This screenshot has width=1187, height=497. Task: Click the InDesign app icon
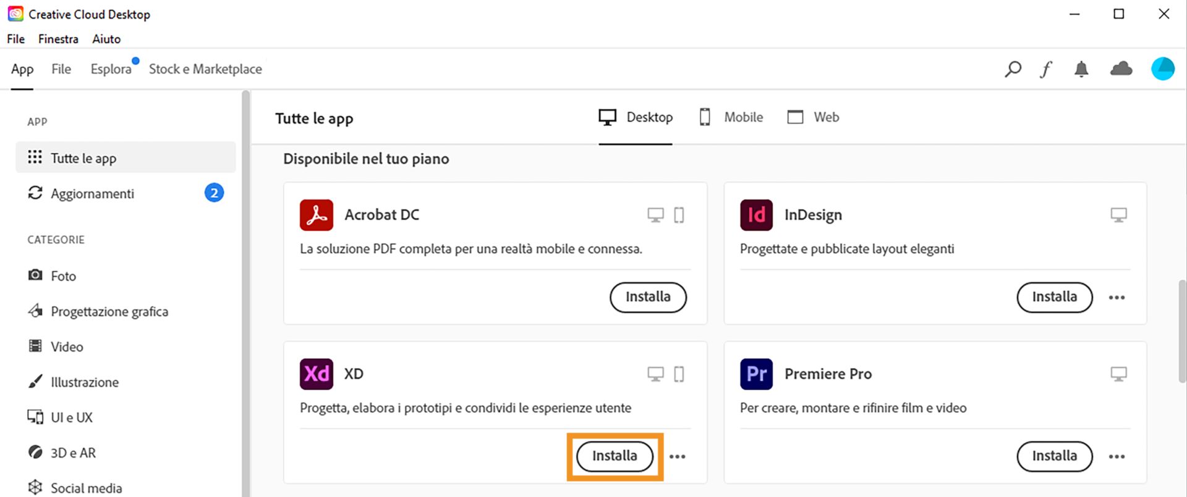click(x=756, y=215)
